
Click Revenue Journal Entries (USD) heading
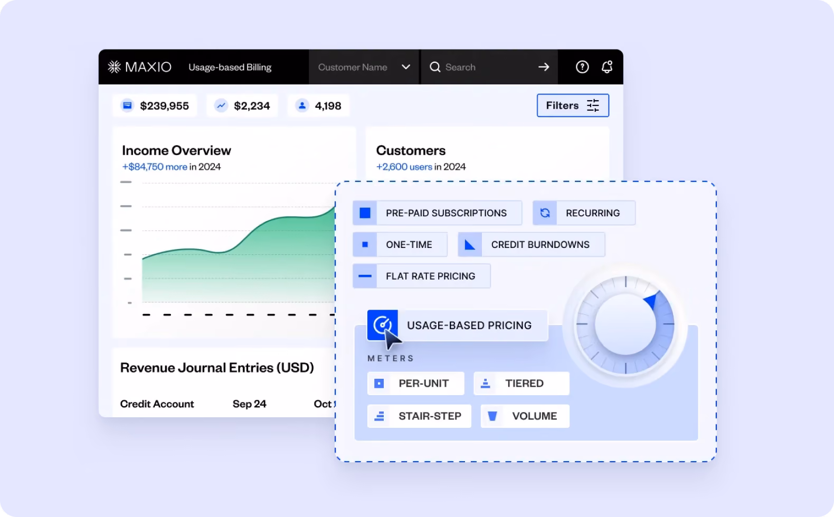point(217,368)
